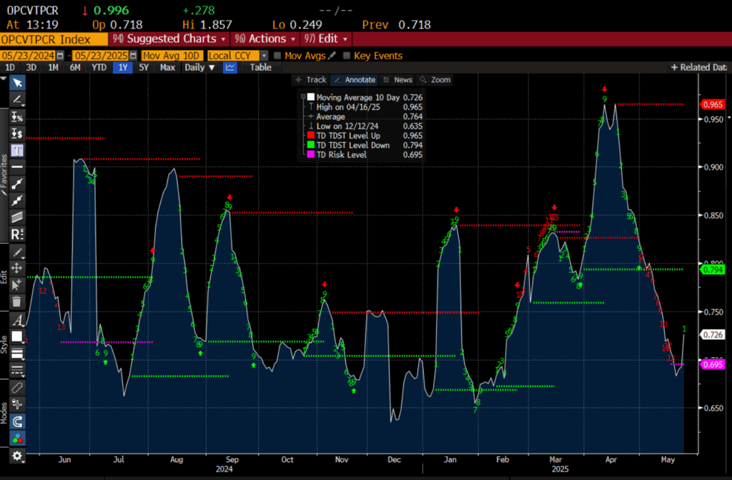The height and width of the screenshot is (480, 732).
Task: Open the Suggested Charts dropdown
Action: pyautogui.click(x=169, y=39)
